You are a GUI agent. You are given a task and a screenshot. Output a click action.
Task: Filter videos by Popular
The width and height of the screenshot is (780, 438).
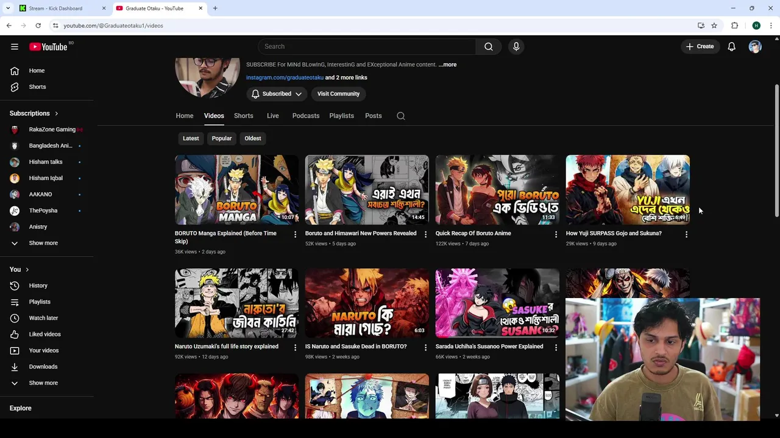point(222,139)
